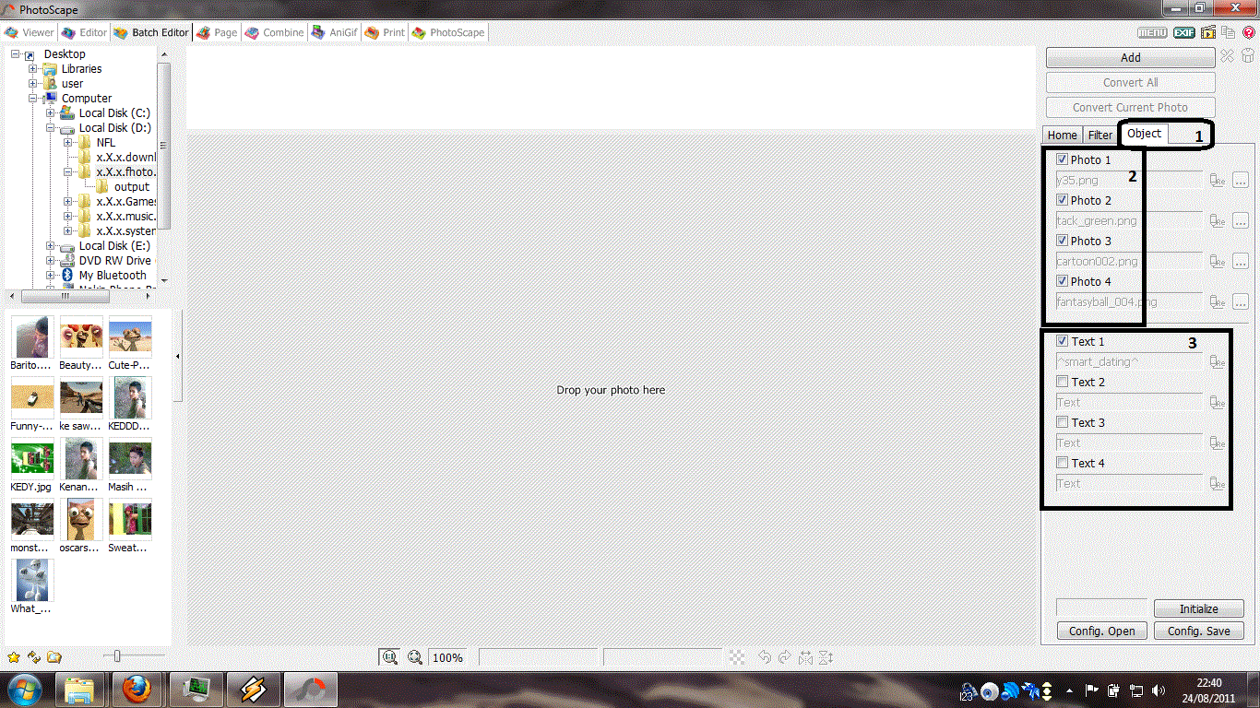Screen dimensions: 1260x708
Task: Open the AniGif tab
Action: coord(336,32)
